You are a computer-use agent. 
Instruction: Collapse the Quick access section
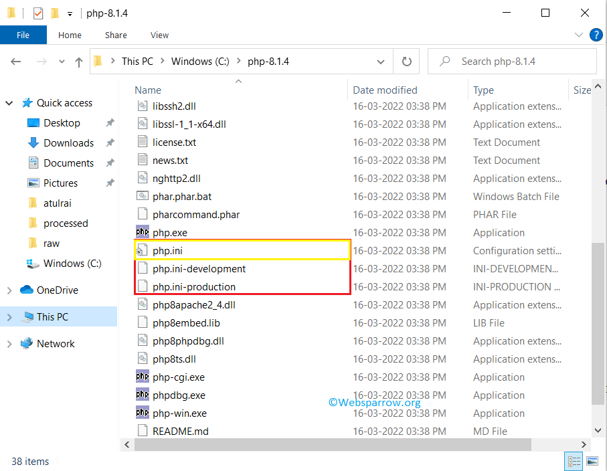pyautogui.click(x=9, y=102)
